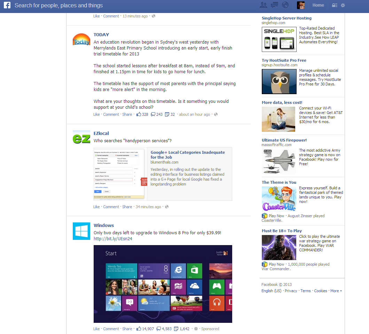Click the profile picture in the header
Screen dimensions: 369x334
[x=301, y=5]
